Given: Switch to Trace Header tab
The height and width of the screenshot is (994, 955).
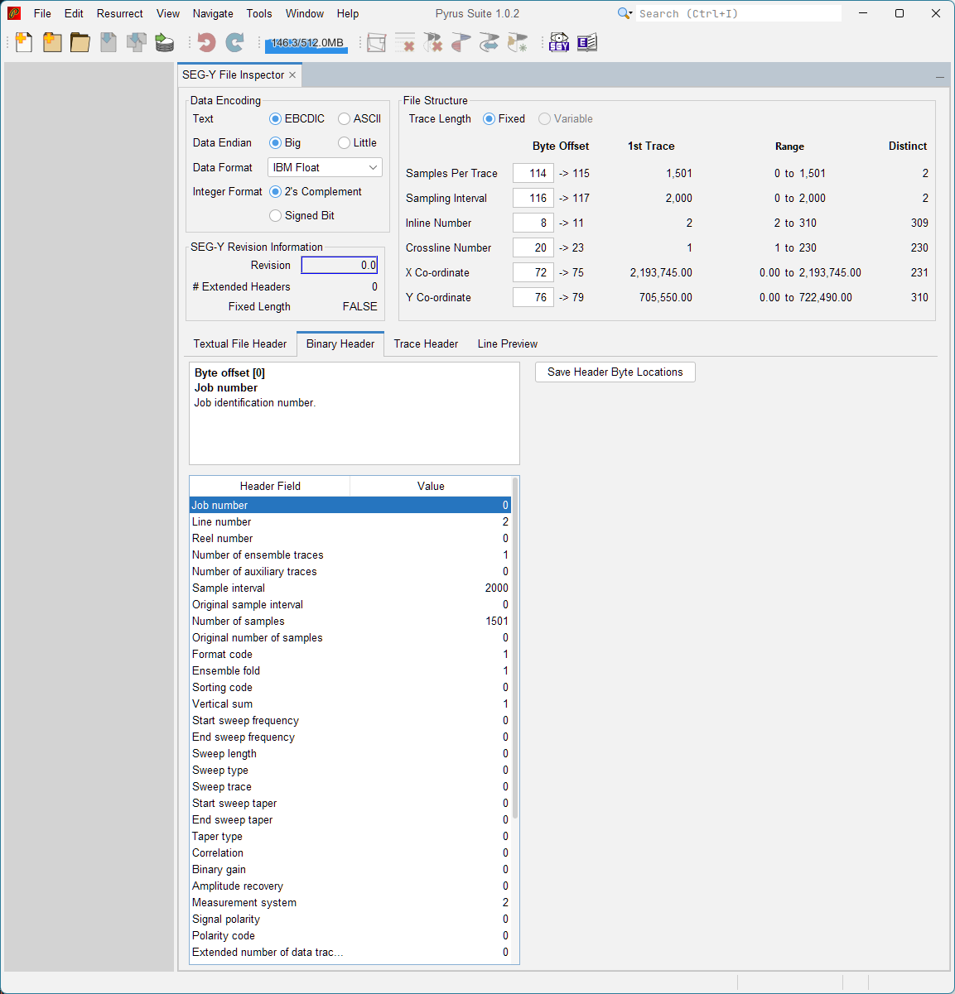Looking at the screenshot, I should [426, 343].
